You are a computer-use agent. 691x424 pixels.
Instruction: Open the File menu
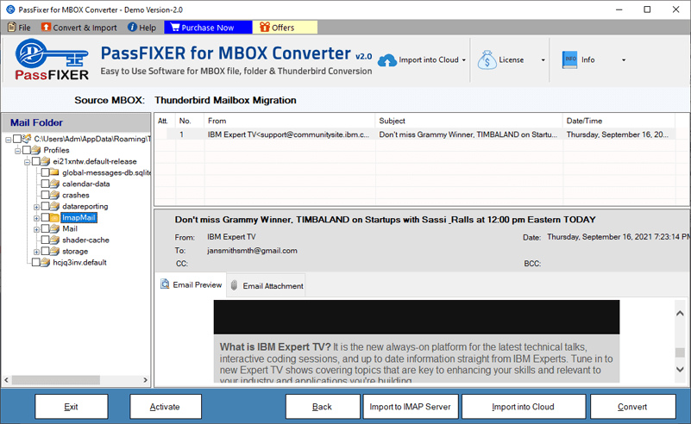click(19, 28)
